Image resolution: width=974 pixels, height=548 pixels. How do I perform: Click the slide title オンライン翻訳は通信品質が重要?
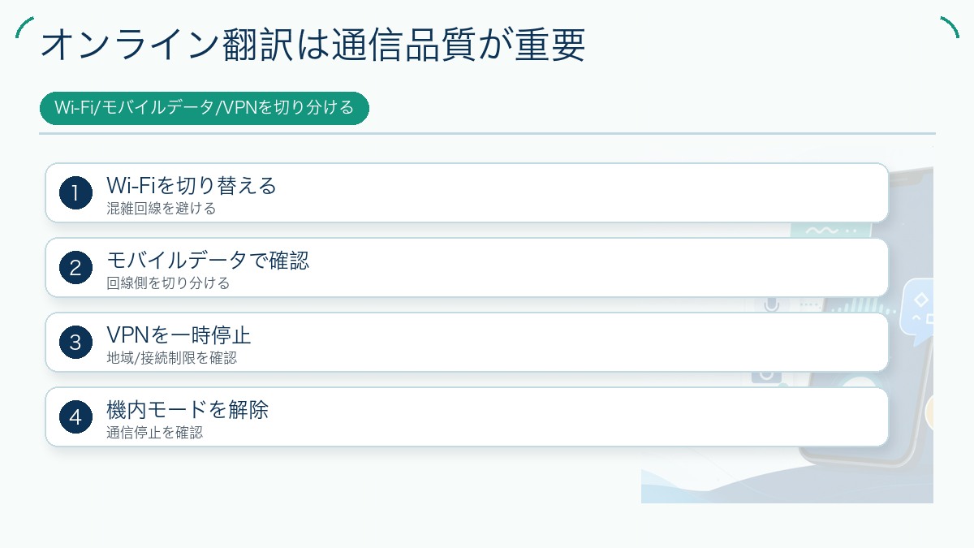(x=312, y=45)
